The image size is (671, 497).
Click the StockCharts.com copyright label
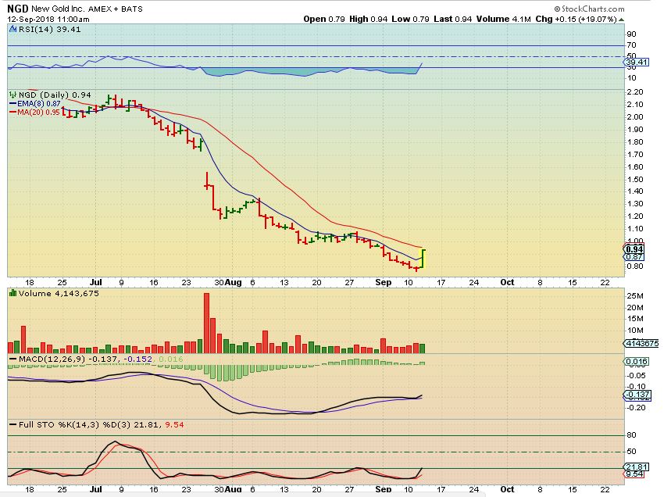point(589,9)
